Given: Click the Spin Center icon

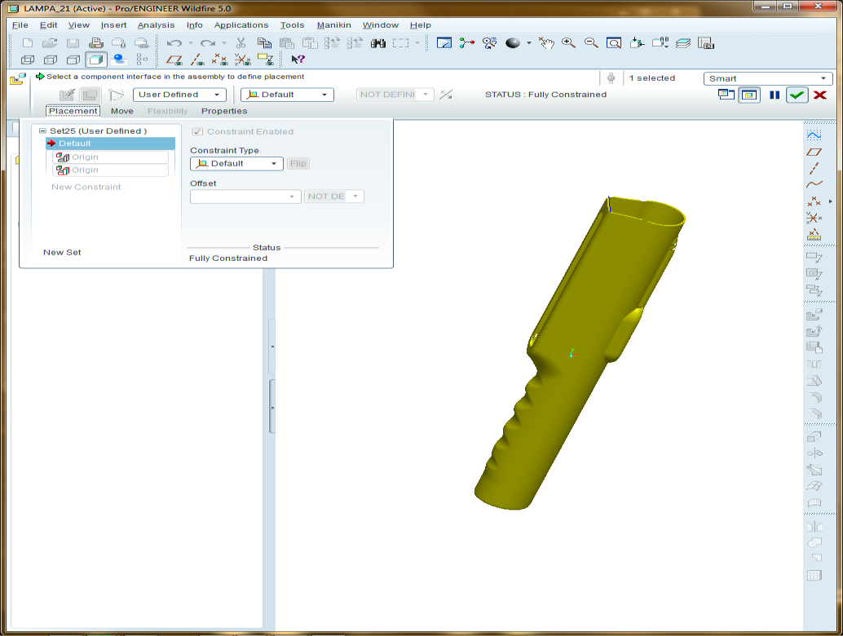Looking at the screenshot, I should pos(466,43).
